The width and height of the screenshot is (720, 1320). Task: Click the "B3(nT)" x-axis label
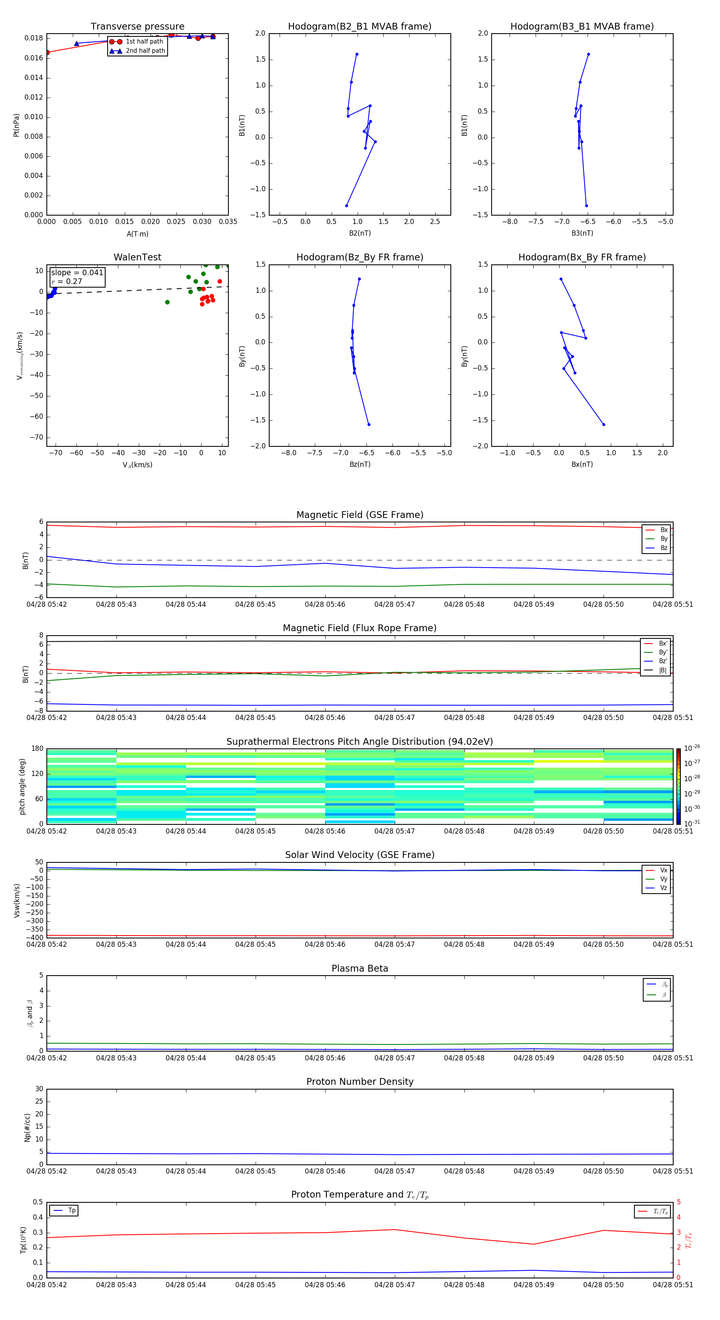click(x=582, y=234)
